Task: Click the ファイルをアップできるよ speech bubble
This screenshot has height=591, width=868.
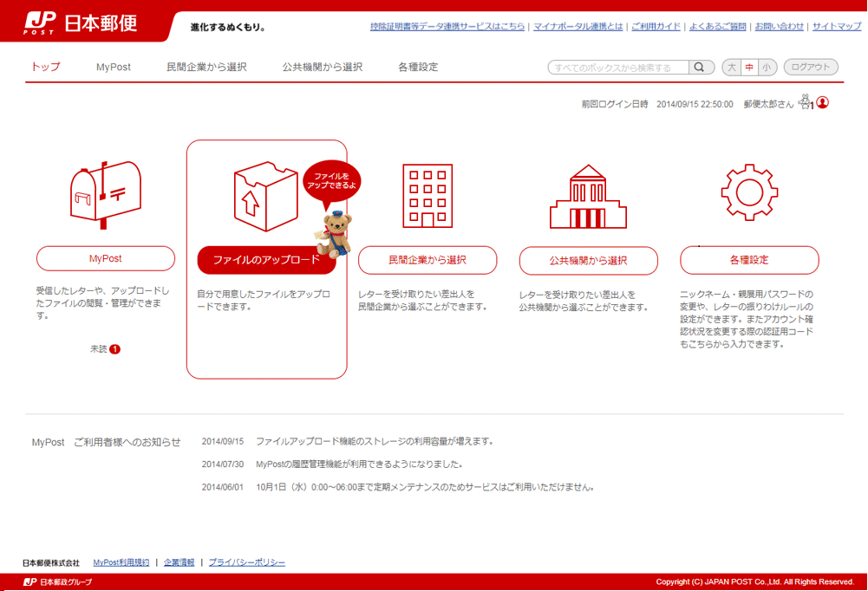Action: click(331, 182)
